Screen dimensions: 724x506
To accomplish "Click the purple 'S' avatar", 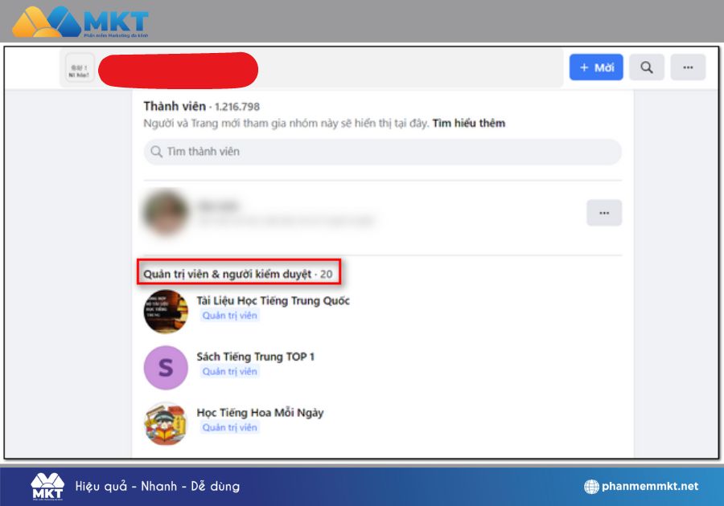I will click(x=166, y=368).
